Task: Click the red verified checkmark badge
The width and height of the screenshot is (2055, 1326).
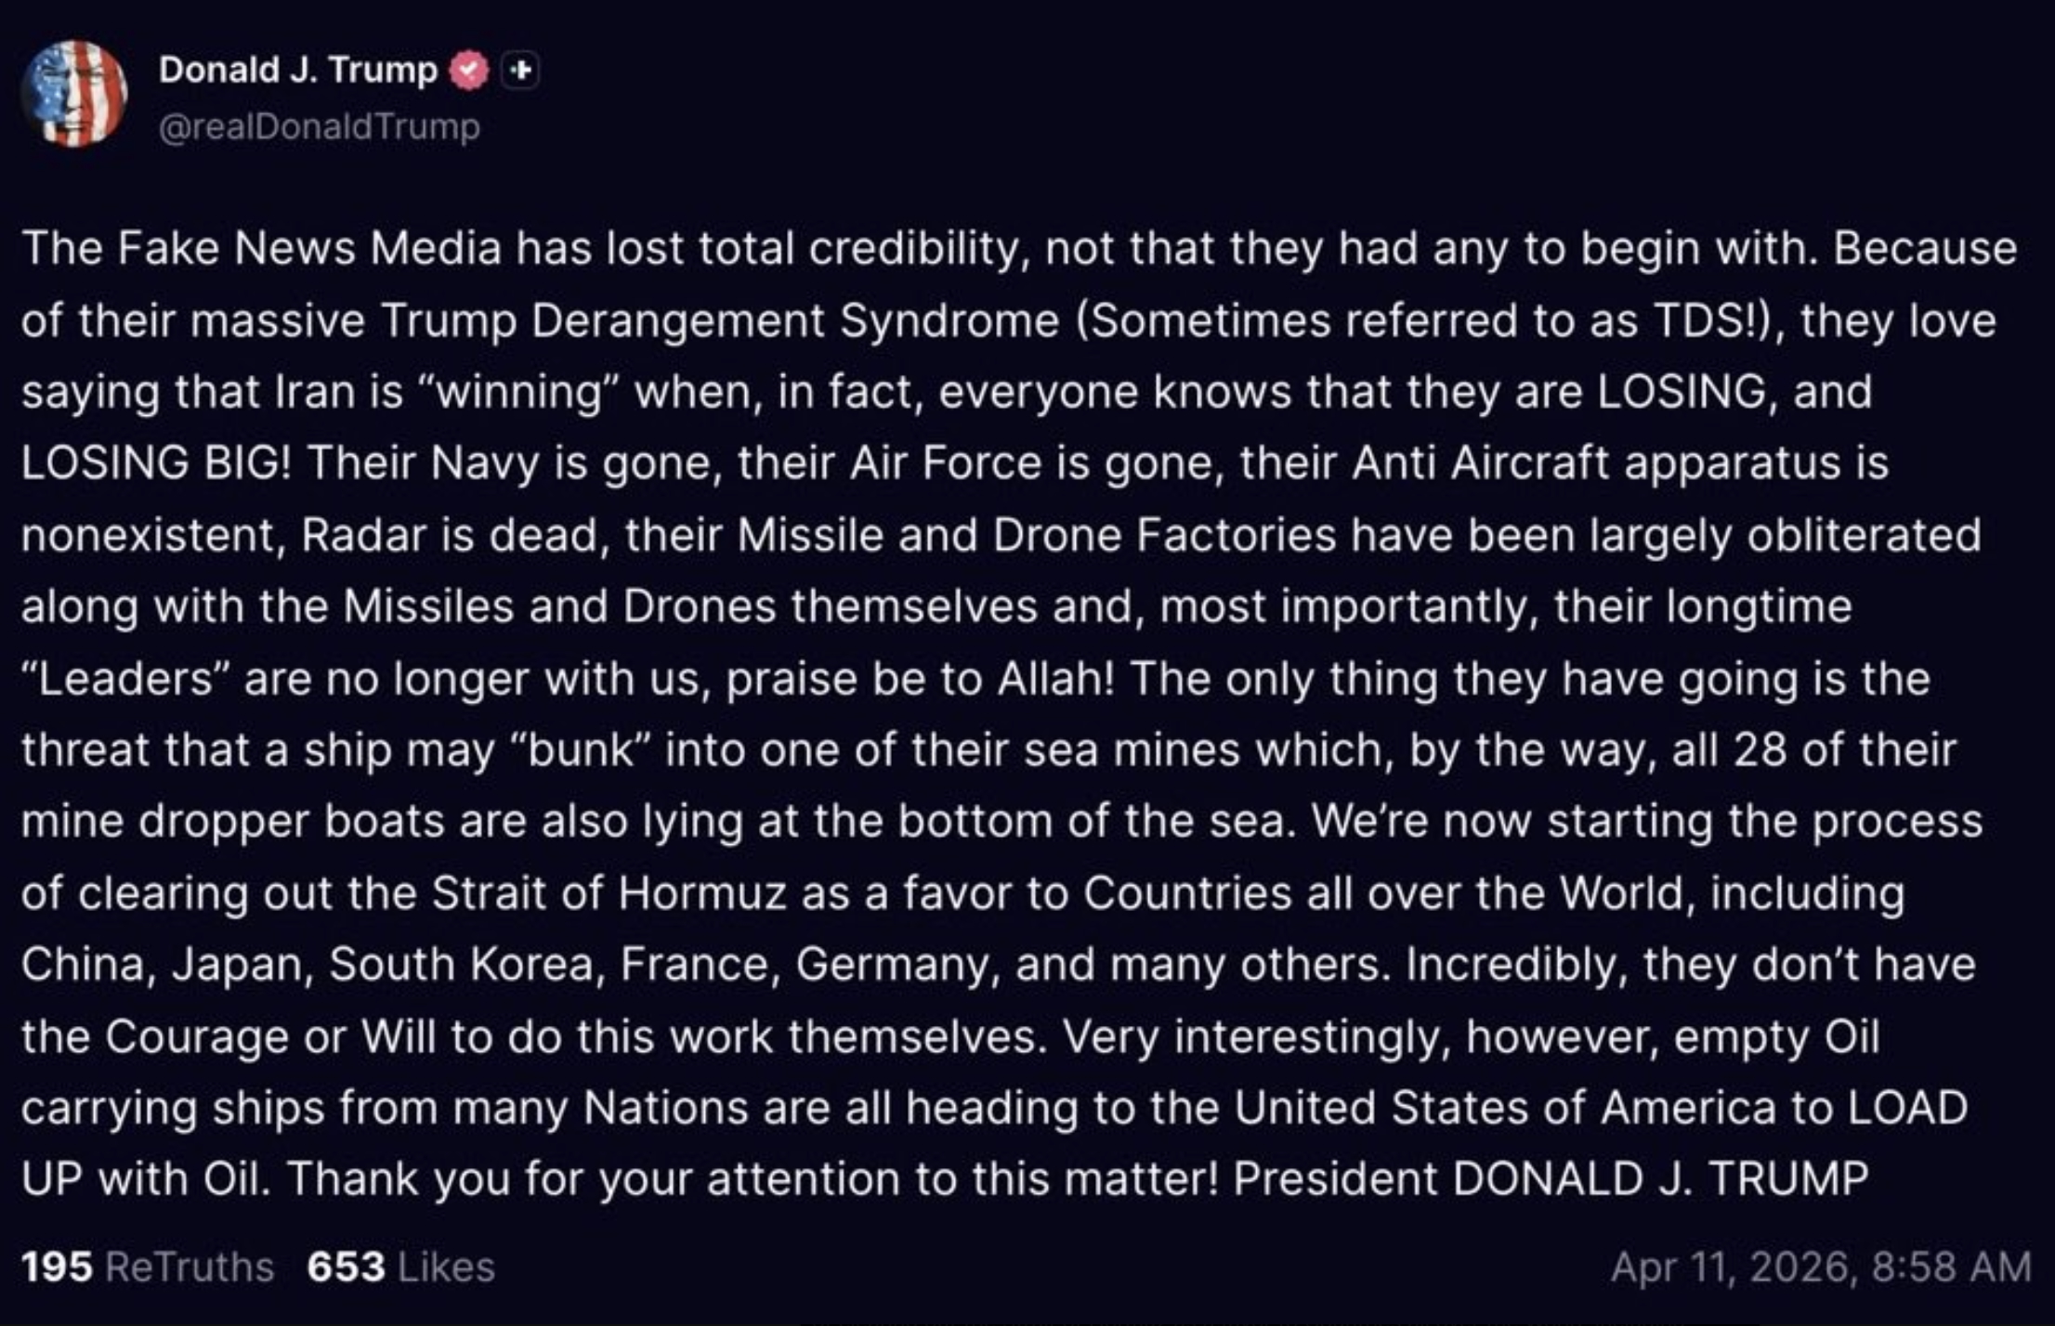Action: click(x=469, y=71)
